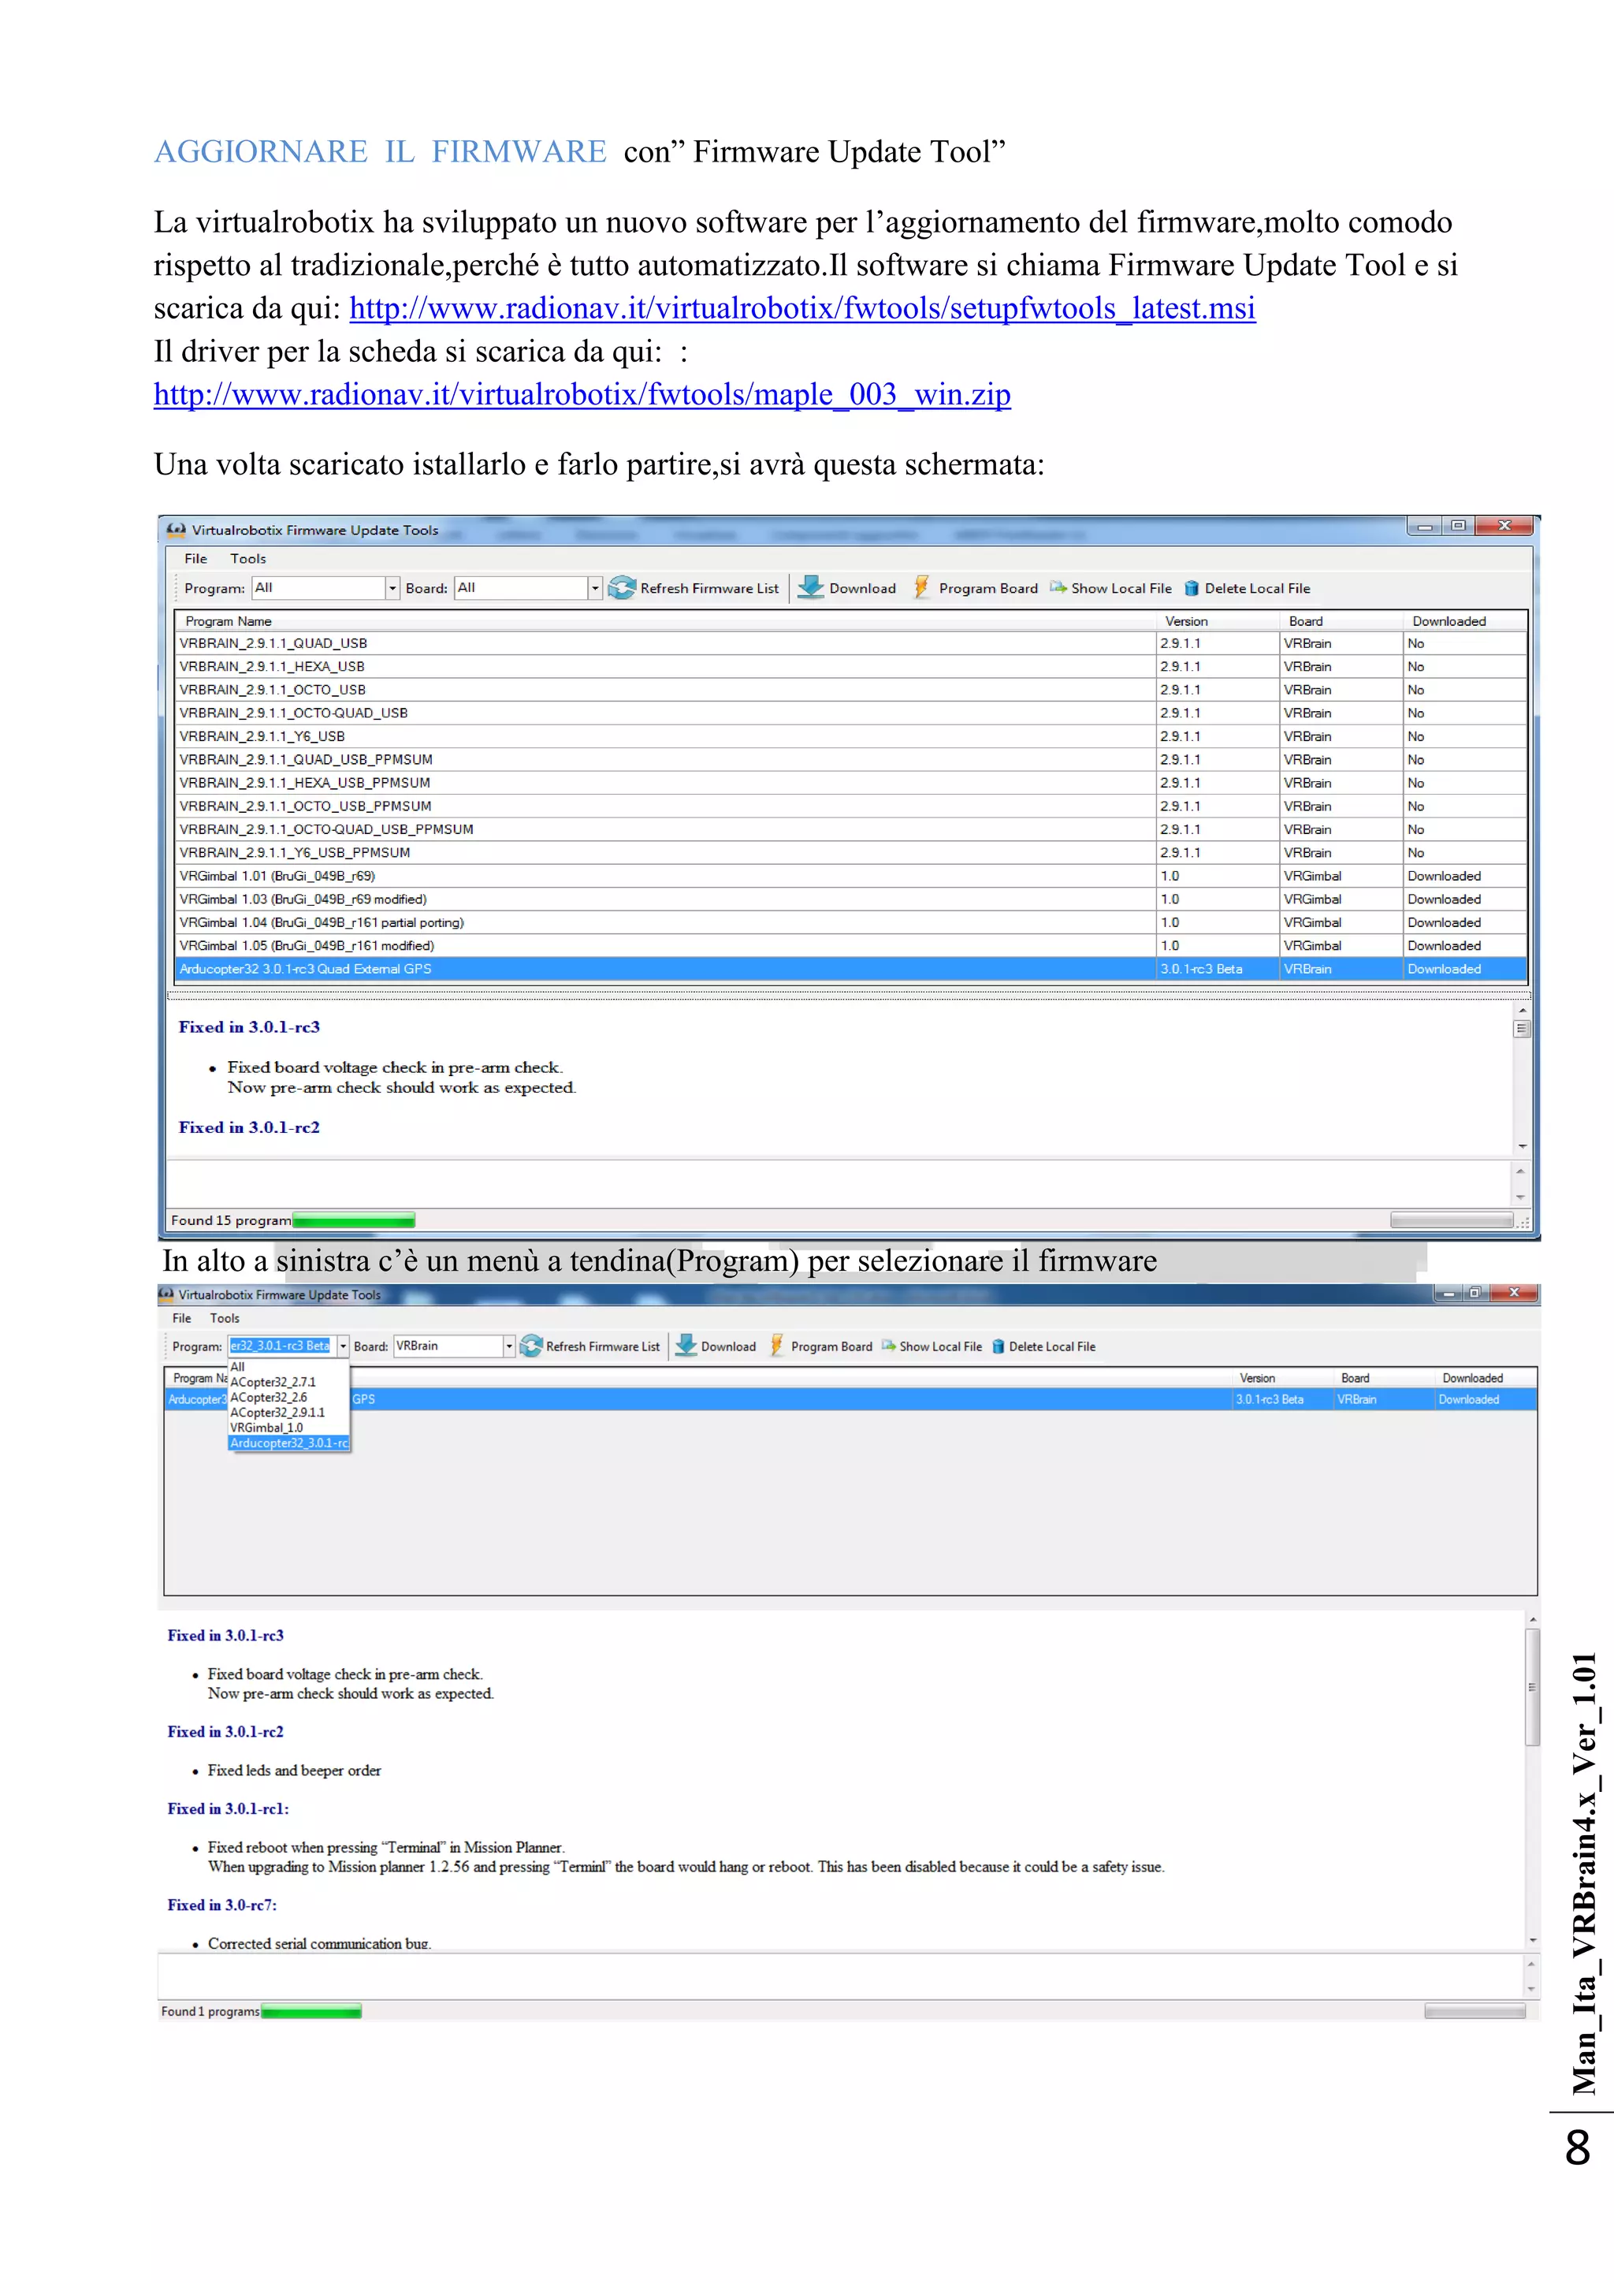Select row VRBRAIN_2.9.1.1_Y6_USB_PPMSUM
The width and height of the screenshot is (1614, 2283).
[x=850, y=853]
